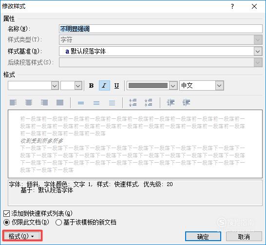Click the help question mark
The width and height of the screenshot is (266, 245).
(232, 6)
